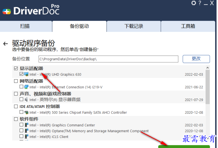Viewport: 218px width, 148px height.
Task: Select 'Intel(R) Graphics Command Center' row text
Action: pos(62,125)
